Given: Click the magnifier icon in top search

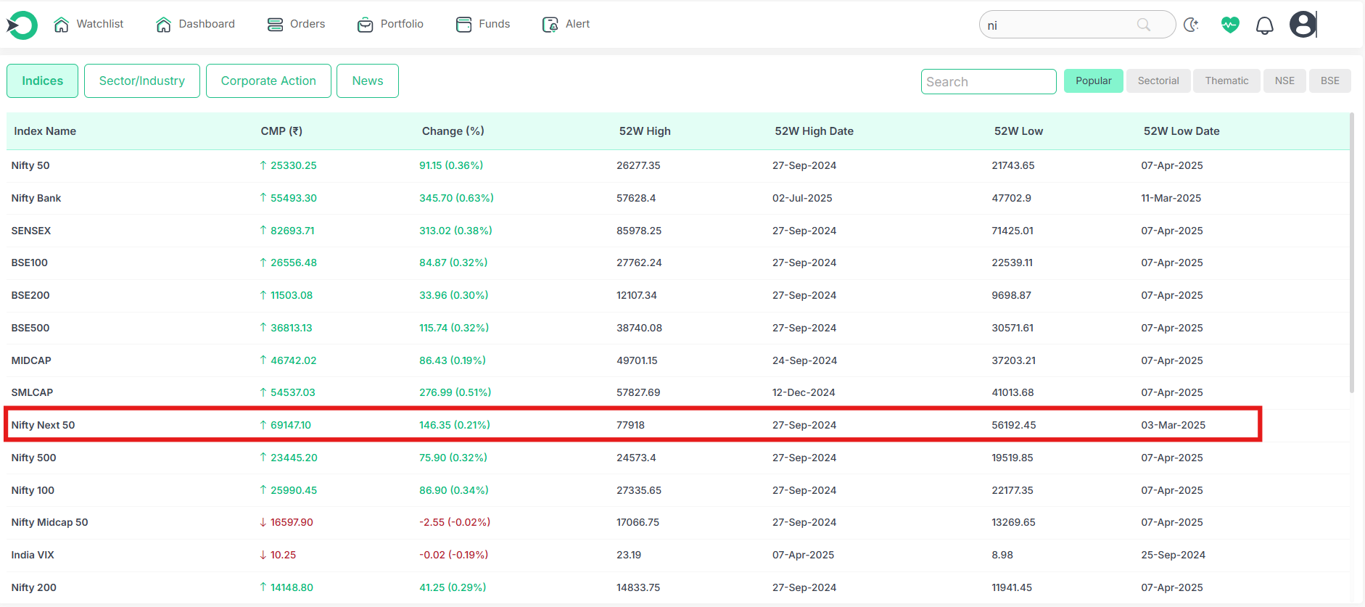Looking at the screenshot, I should point(1144,25).
